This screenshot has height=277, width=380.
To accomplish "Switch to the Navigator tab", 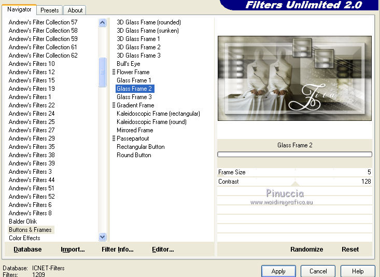I will click(19, 9).
